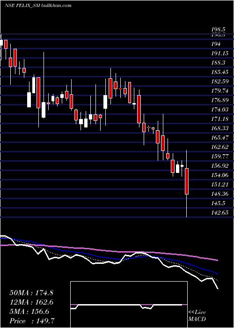
Task: Click the 182.59 price axis label
Action: coord(219,82)
